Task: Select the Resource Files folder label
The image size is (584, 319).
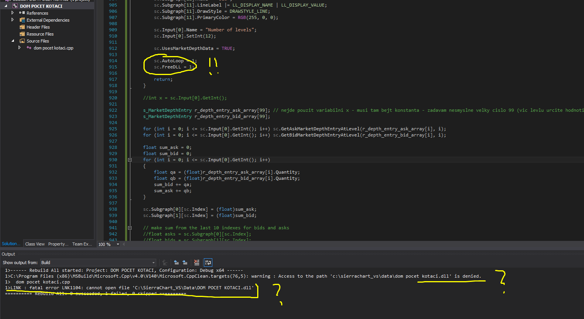Action: (40, 34)
